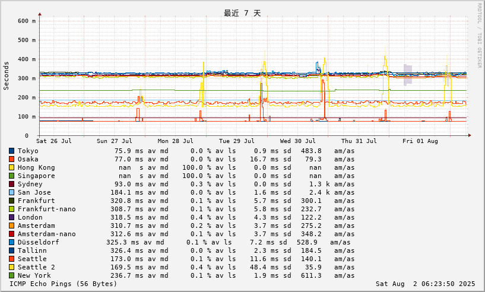
Task: Click the San Jose light blue swatch
Action: click(x=11, y=193)
